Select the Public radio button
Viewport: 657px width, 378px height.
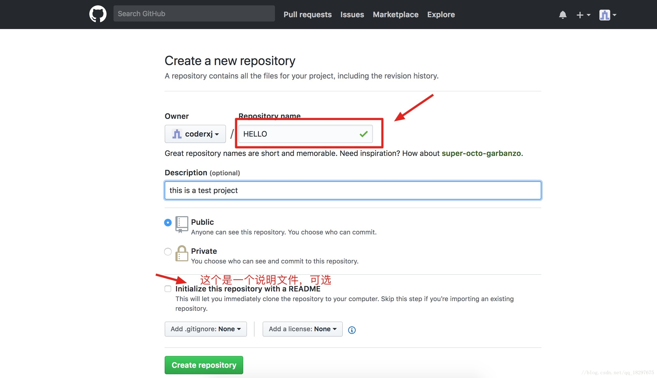click(168, 223)
